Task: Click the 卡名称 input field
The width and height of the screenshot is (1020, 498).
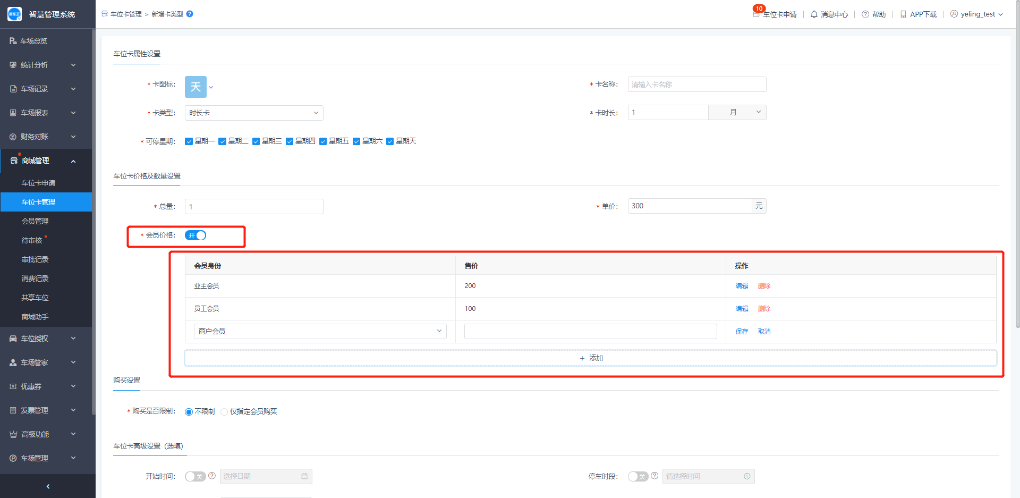Action: 697,85
